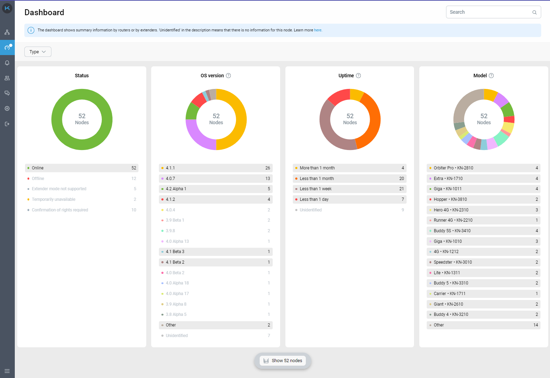
Task: Open settings via the gear icon
Action: click(7, 108)
